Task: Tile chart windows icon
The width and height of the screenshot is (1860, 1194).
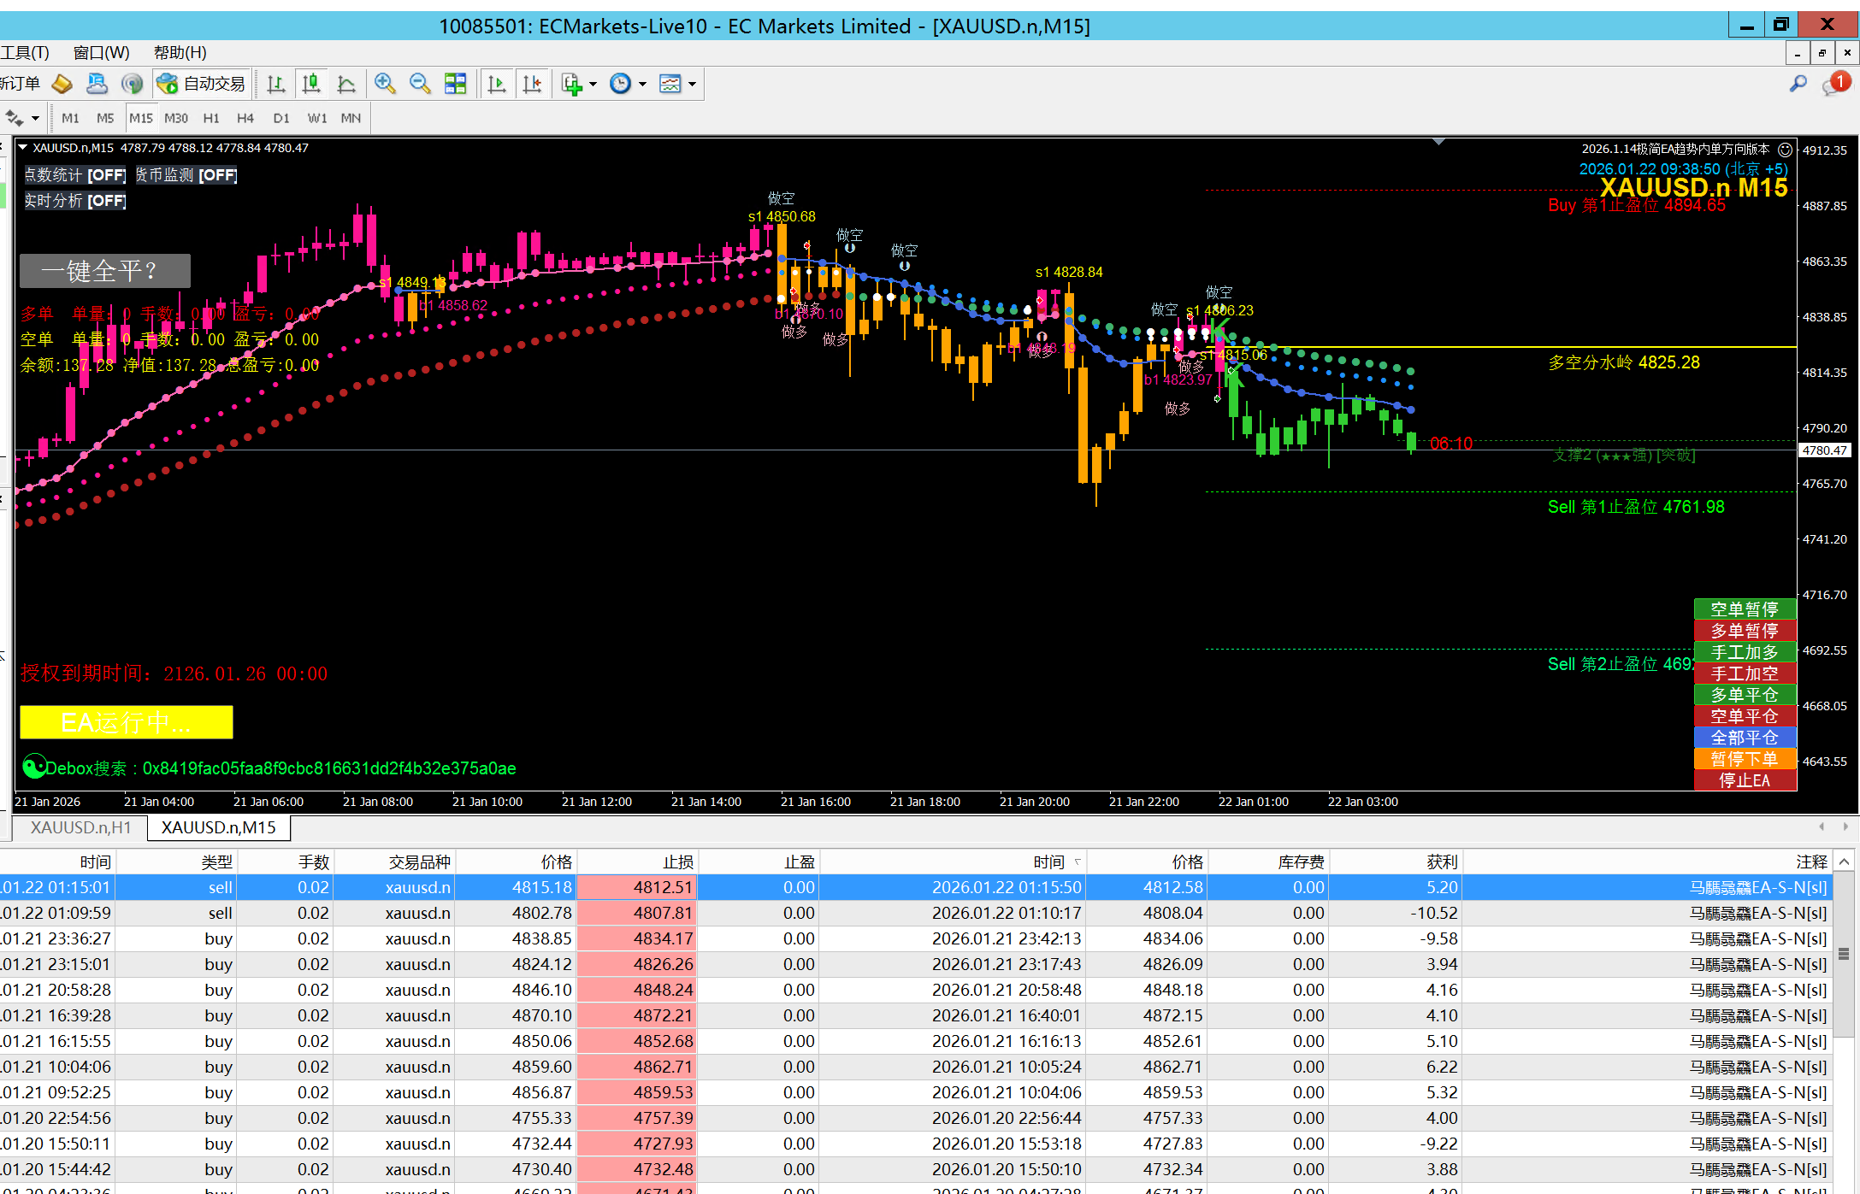Action: pos(456,84)
